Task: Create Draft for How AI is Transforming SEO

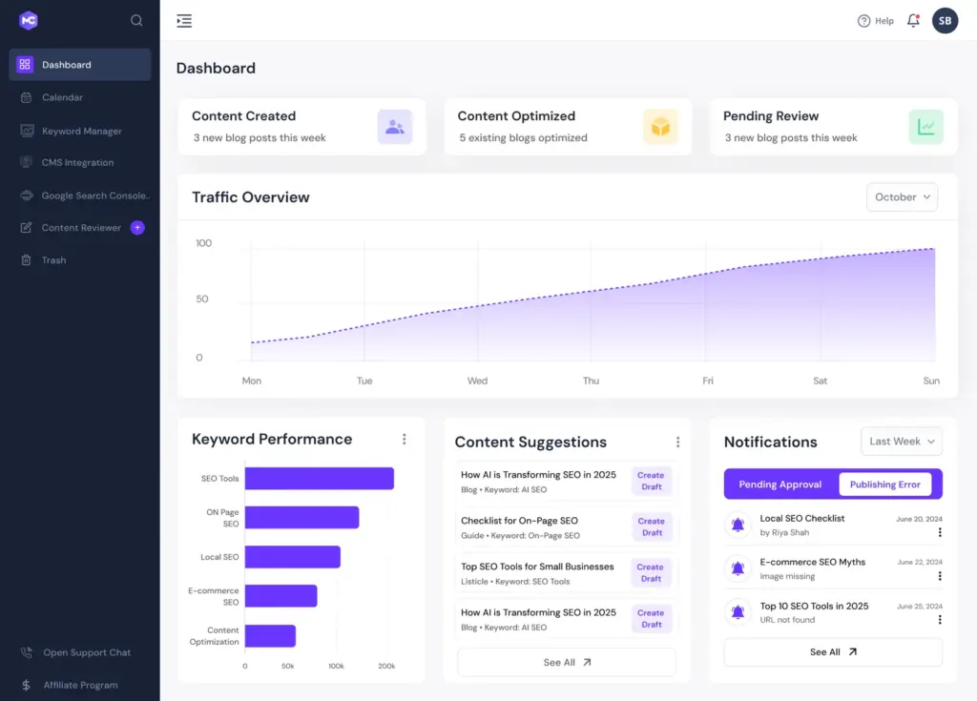Action: click(651, 480)
